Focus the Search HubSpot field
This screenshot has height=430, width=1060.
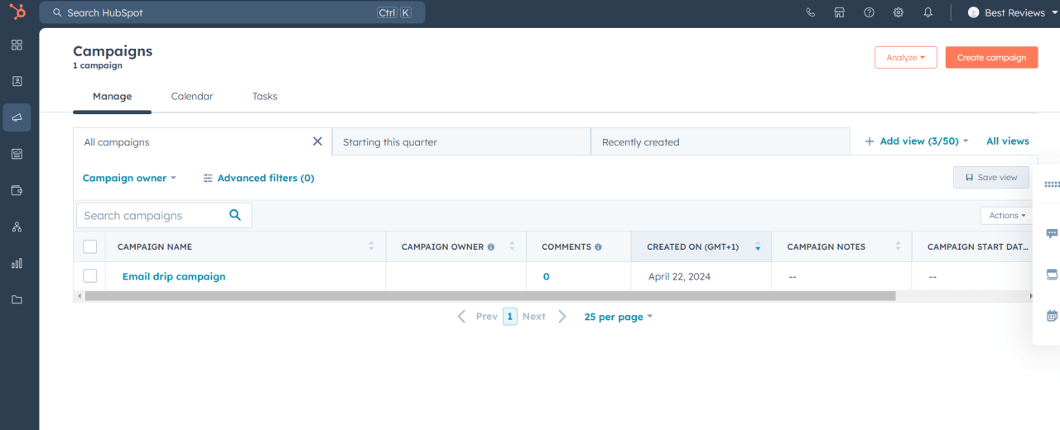[233, 12]
